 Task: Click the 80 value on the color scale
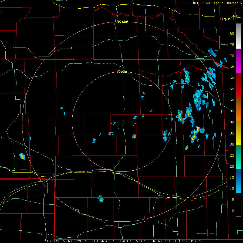click(232, 34)
